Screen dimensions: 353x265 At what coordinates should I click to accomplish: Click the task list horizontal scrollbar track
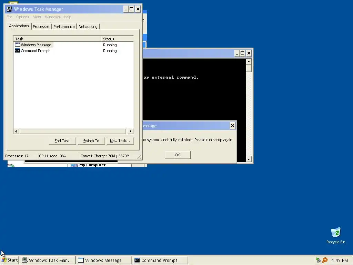(x=72, y=131)
